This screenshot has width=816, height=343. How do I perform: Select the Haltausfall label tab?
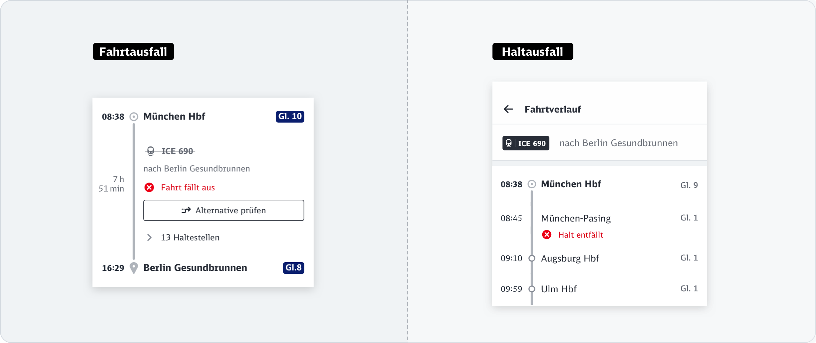[x=533, y=52]
